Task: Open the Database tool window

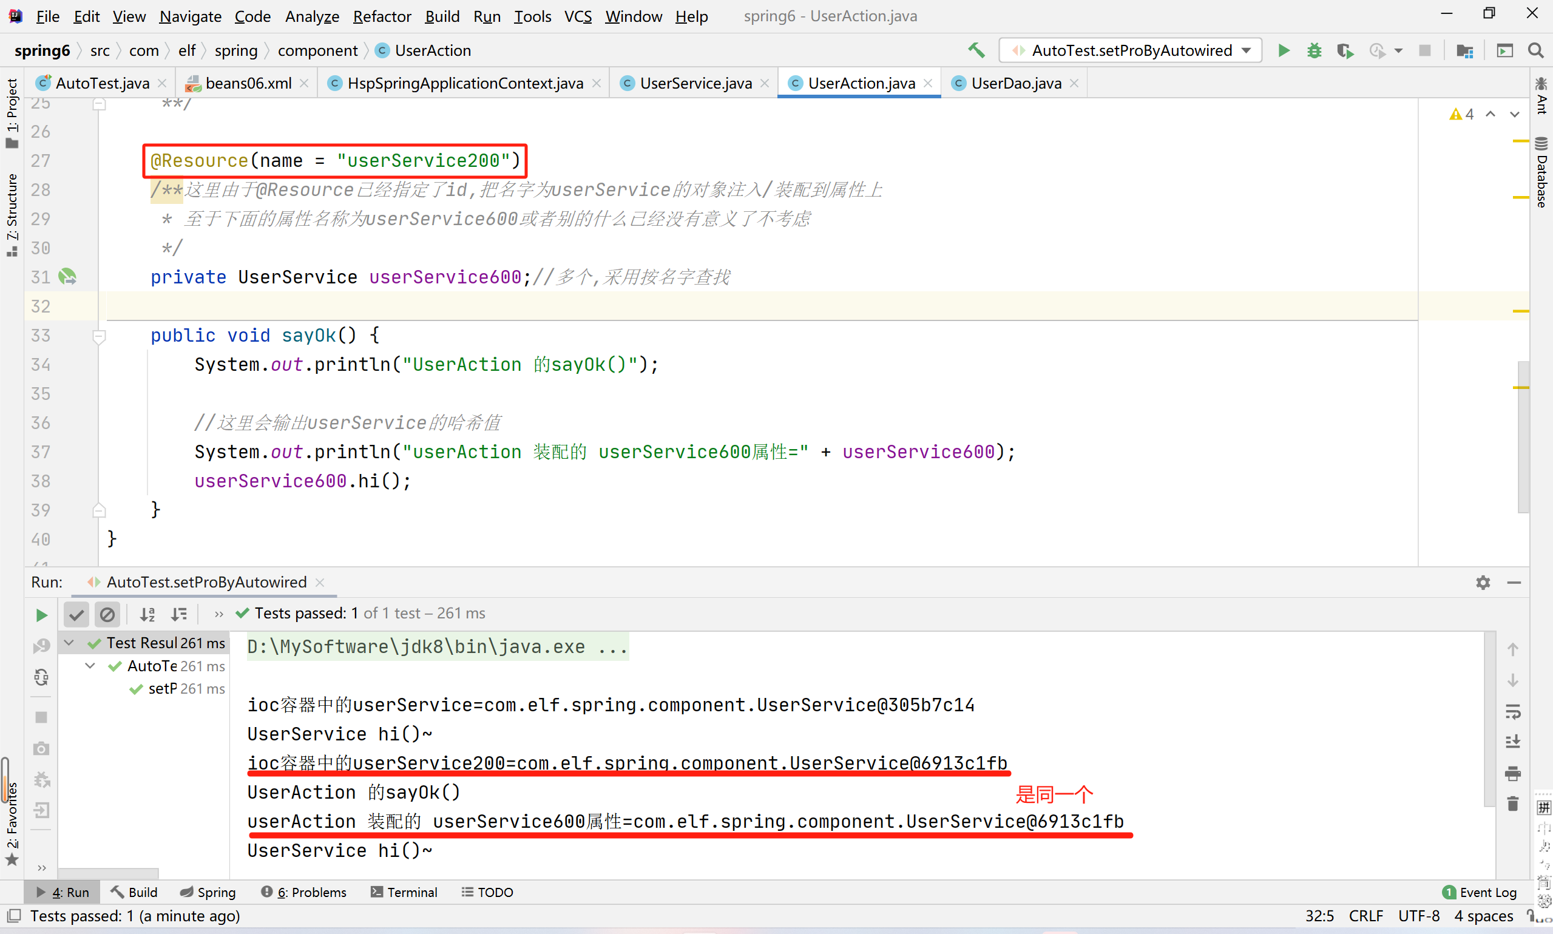Action: (1541, 172)
